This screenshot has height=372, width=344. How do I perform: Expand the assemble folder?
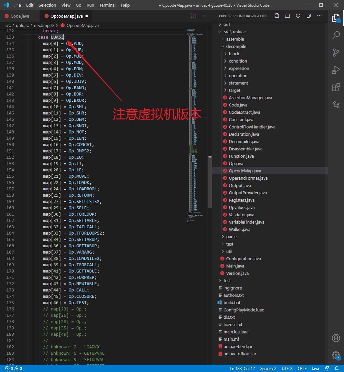coord(235,39)
